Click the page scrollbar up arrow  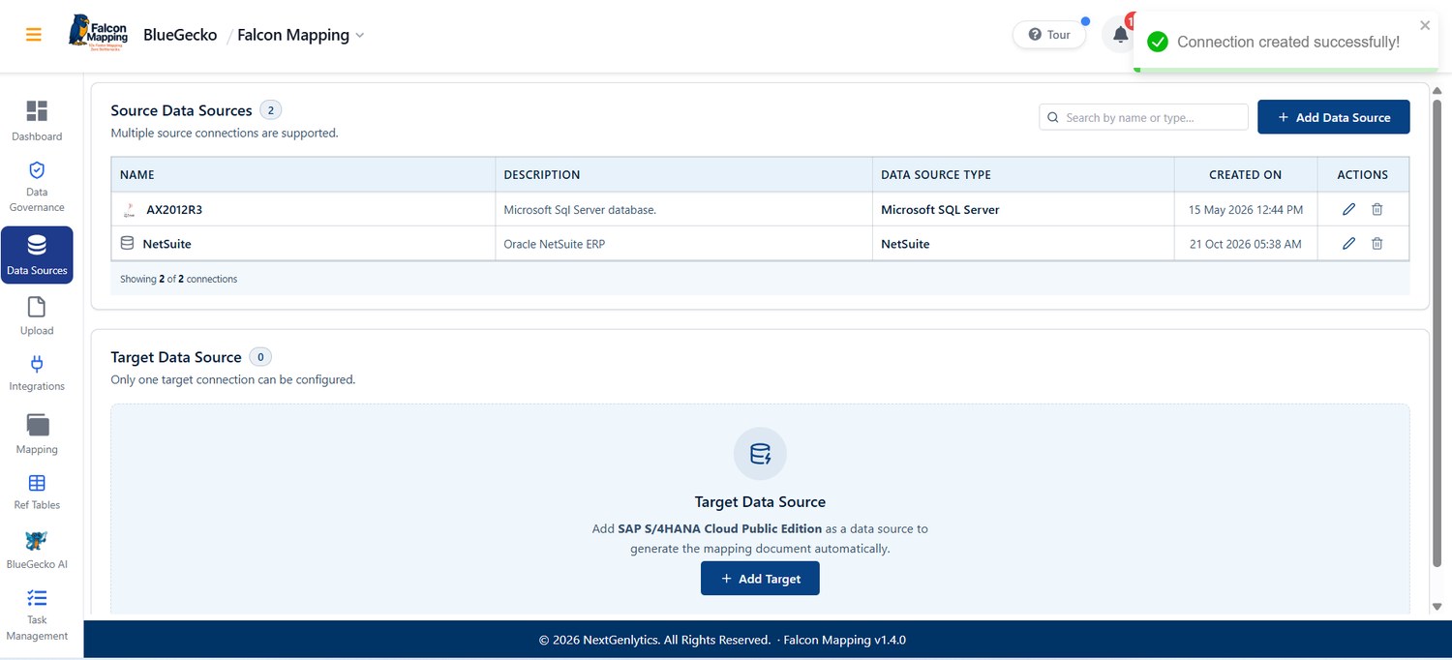tap(1437, 90)
